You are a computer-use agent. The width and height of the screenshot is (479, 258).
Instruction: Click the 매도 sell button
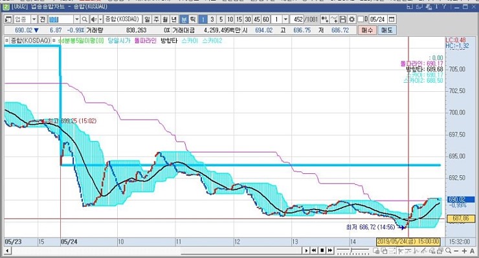click(x=386, y=30)
